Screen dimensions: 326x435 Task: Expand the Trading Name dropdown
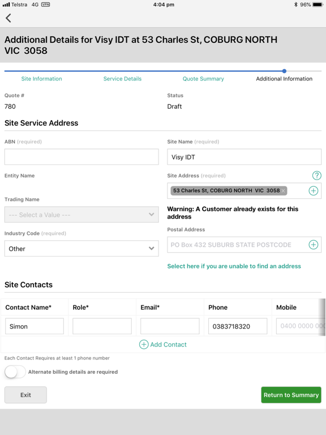click(x=81, y=215)
